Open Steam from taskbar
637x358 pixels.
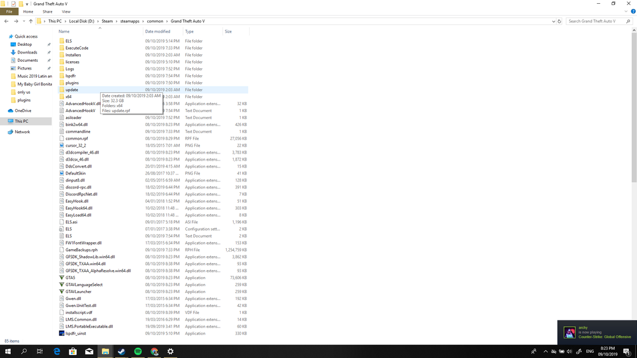[x=122, y=352]
